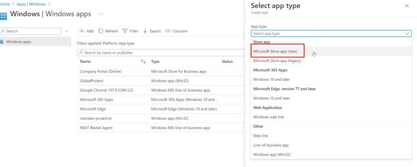
Task: Click the Filter funnel icon
Action: pyautogui.click(x=125, y=31)
